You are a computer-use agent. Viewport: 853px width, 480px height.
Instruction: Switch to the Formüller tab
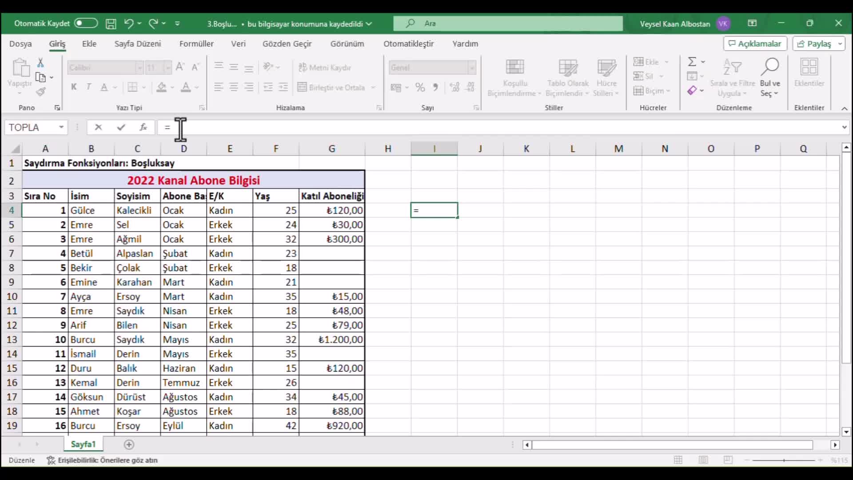(196, 44)
